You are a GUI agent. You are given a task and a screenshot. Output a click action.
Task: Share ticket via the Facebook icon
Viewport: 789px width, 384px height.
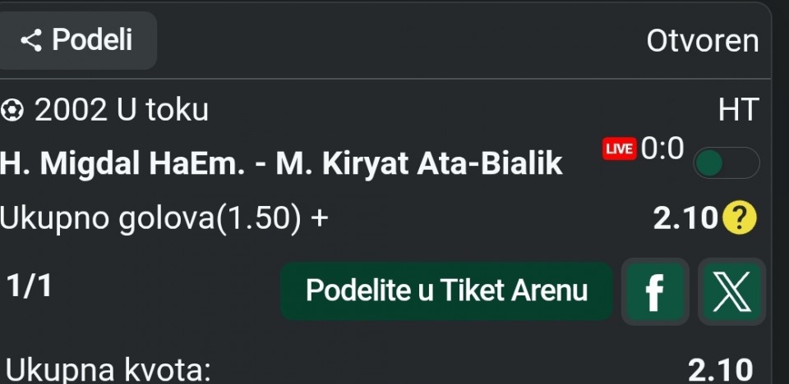click(x=654, y=291)
